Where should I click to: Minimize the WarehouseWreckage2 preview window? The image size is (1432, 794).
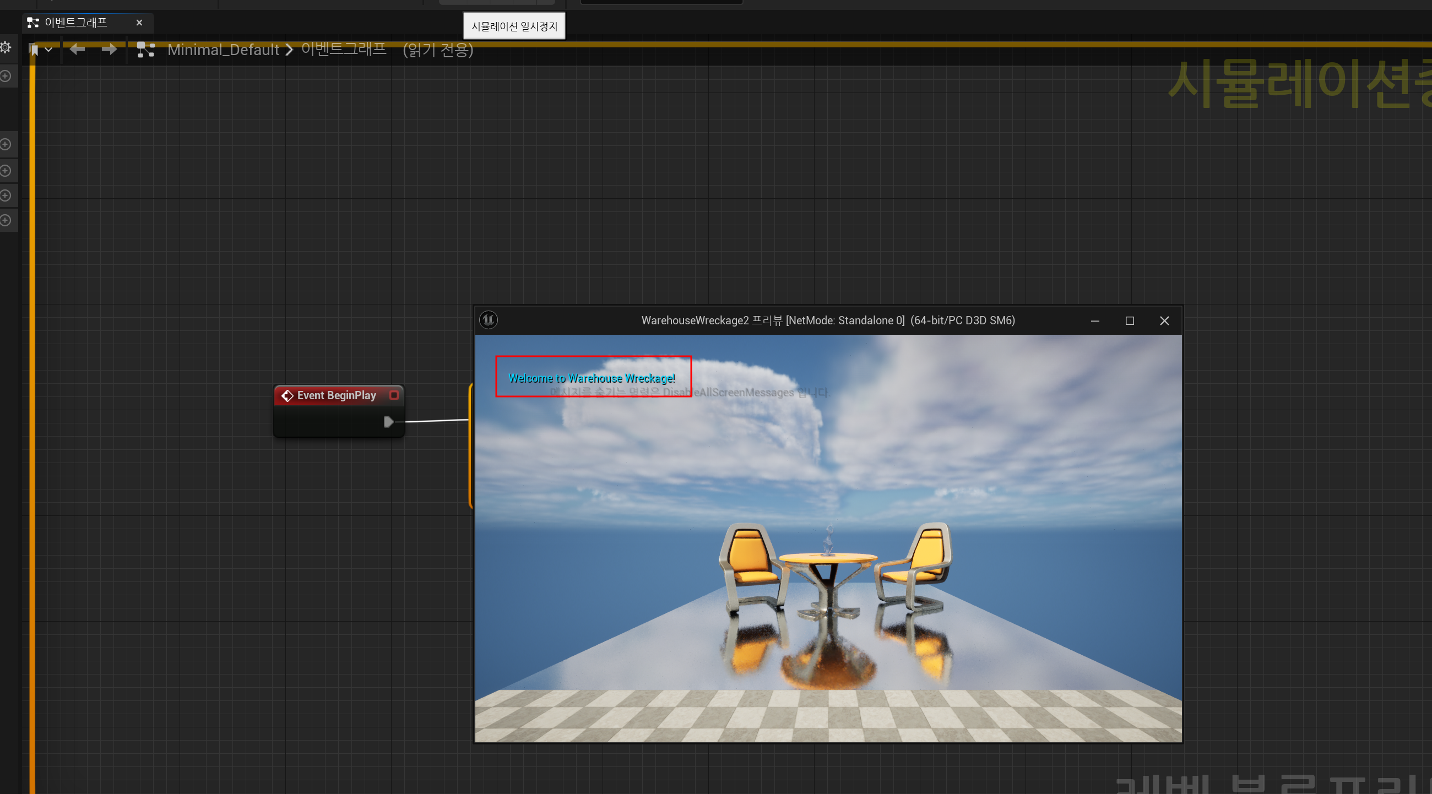1094,320
